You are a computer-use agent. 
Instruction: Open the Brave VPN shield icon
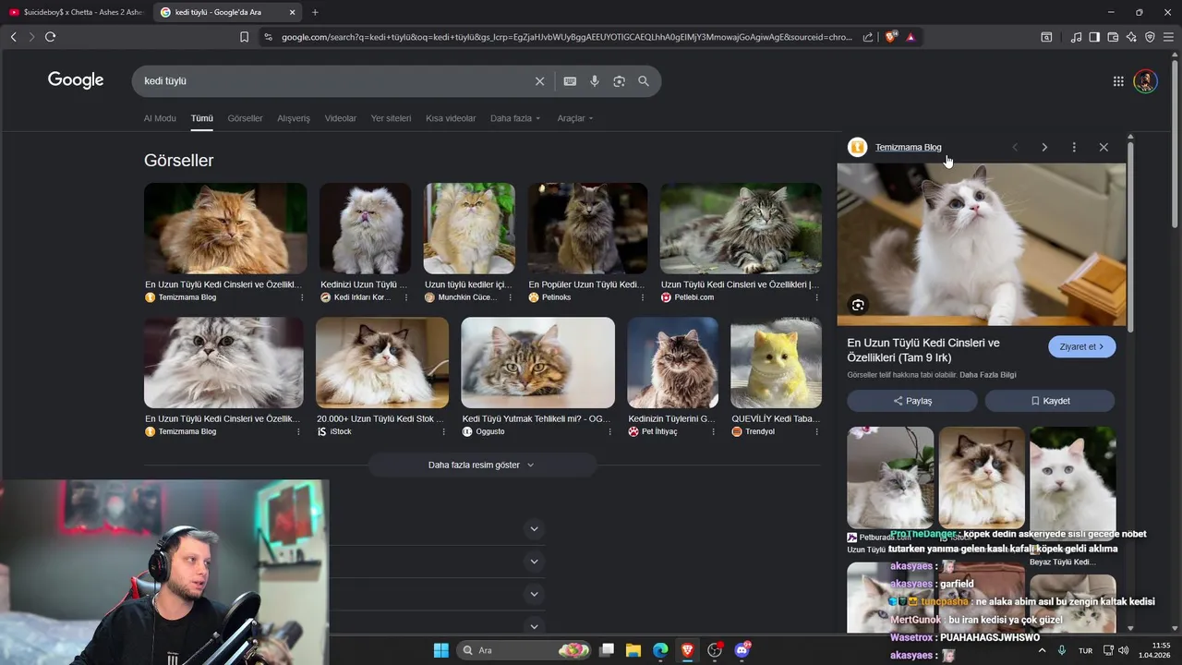pos(1150,37)
